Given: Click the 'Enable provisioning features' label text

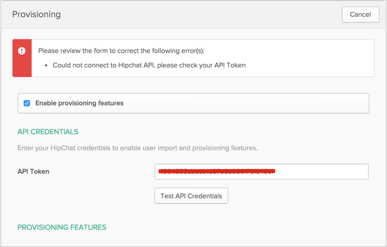Looking at the screenshot, I should pos(79,103).
